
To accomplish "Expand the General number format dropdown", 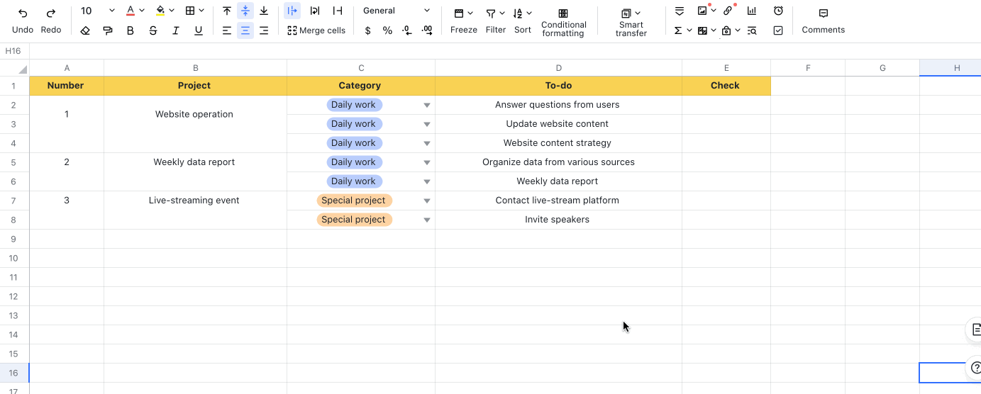I will pyautogui.click(x=426, y=11).
